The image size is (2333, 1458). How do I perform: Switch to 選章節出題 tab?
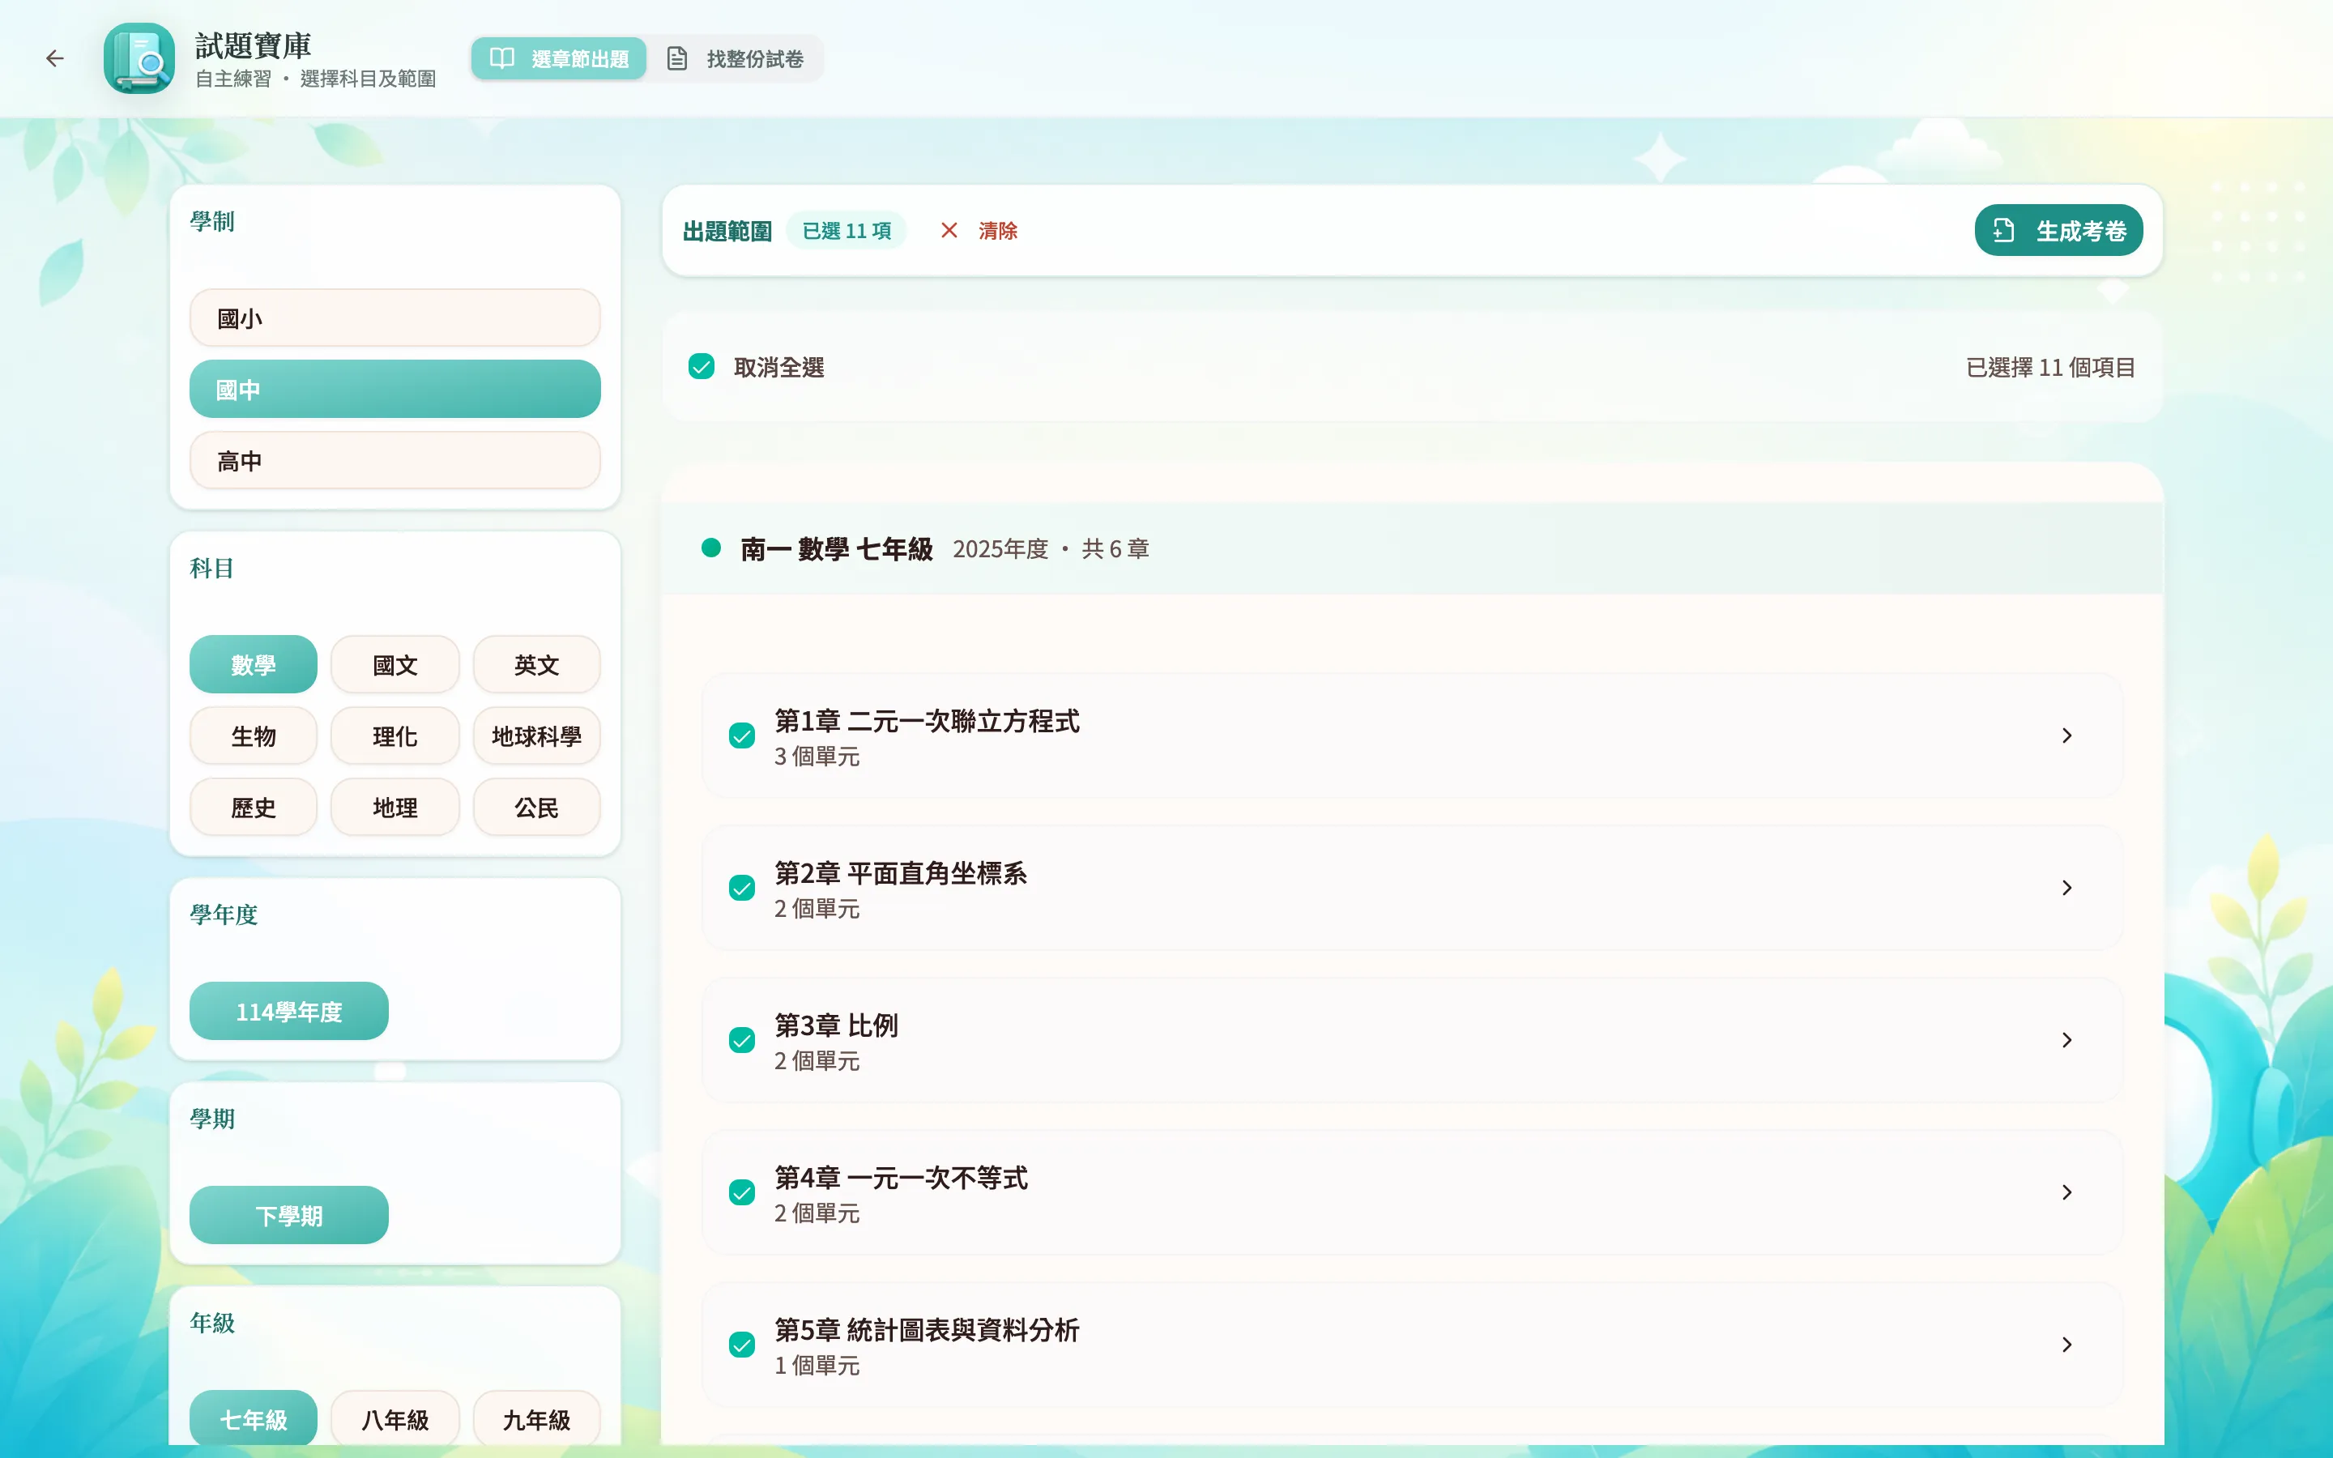[559, 59]
